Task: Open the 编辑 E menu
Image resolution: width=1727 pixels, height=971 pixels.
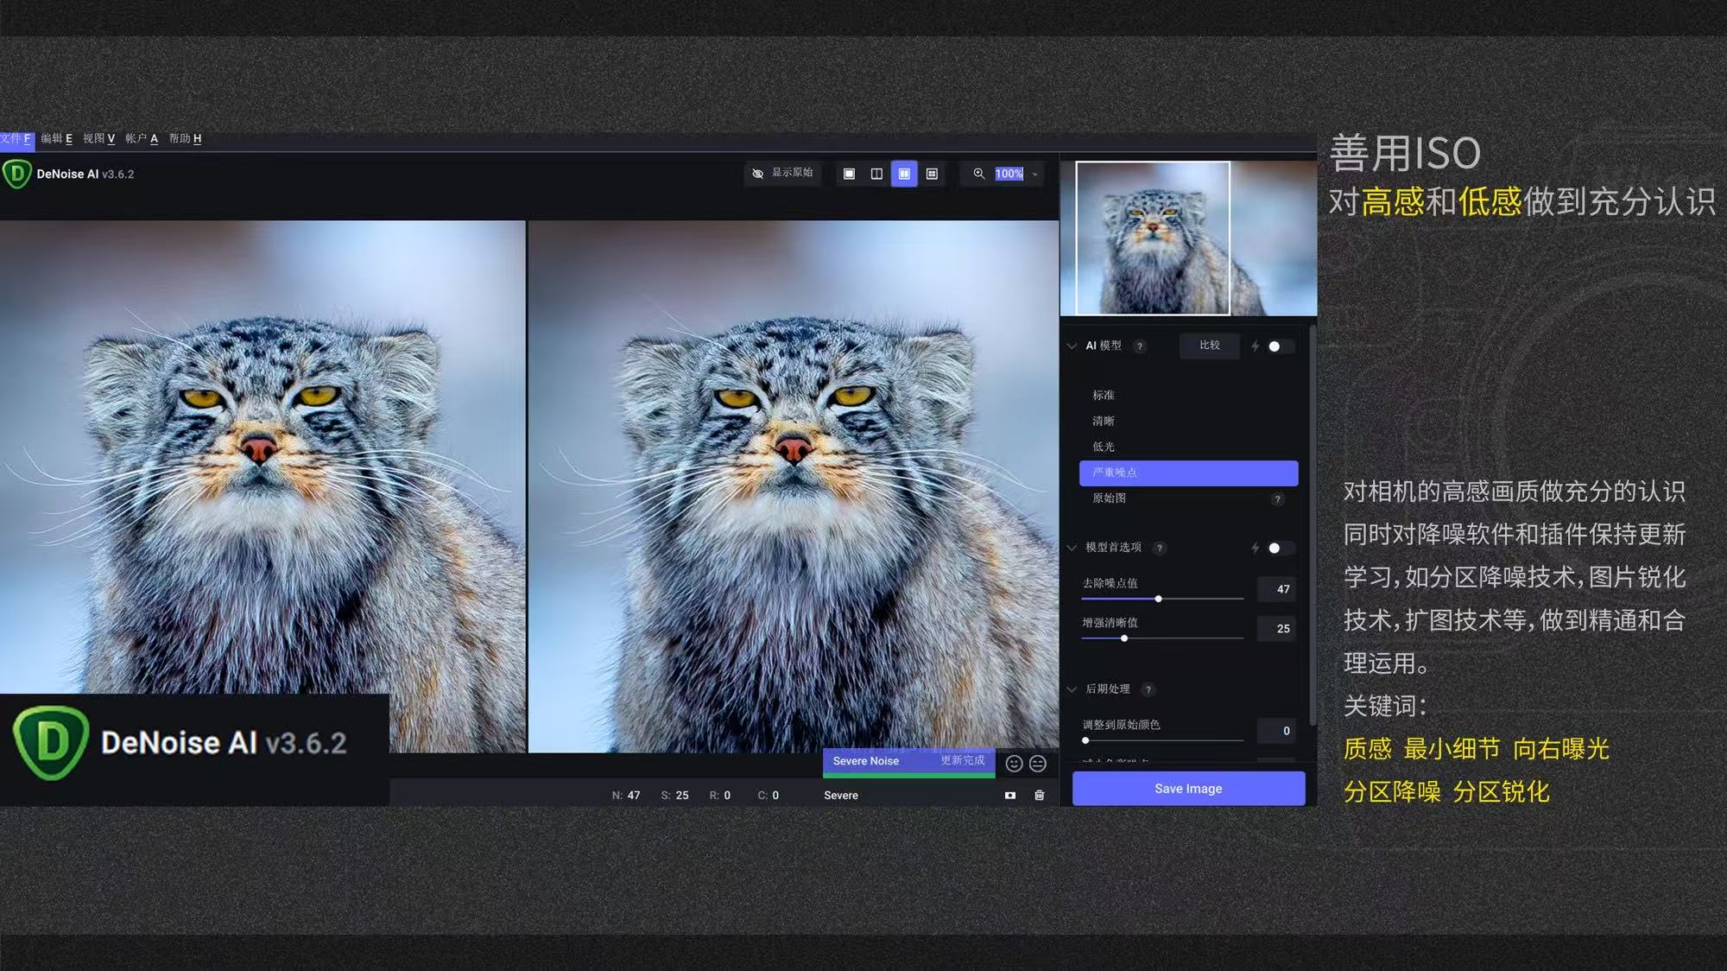Action: tap(56, 138)
